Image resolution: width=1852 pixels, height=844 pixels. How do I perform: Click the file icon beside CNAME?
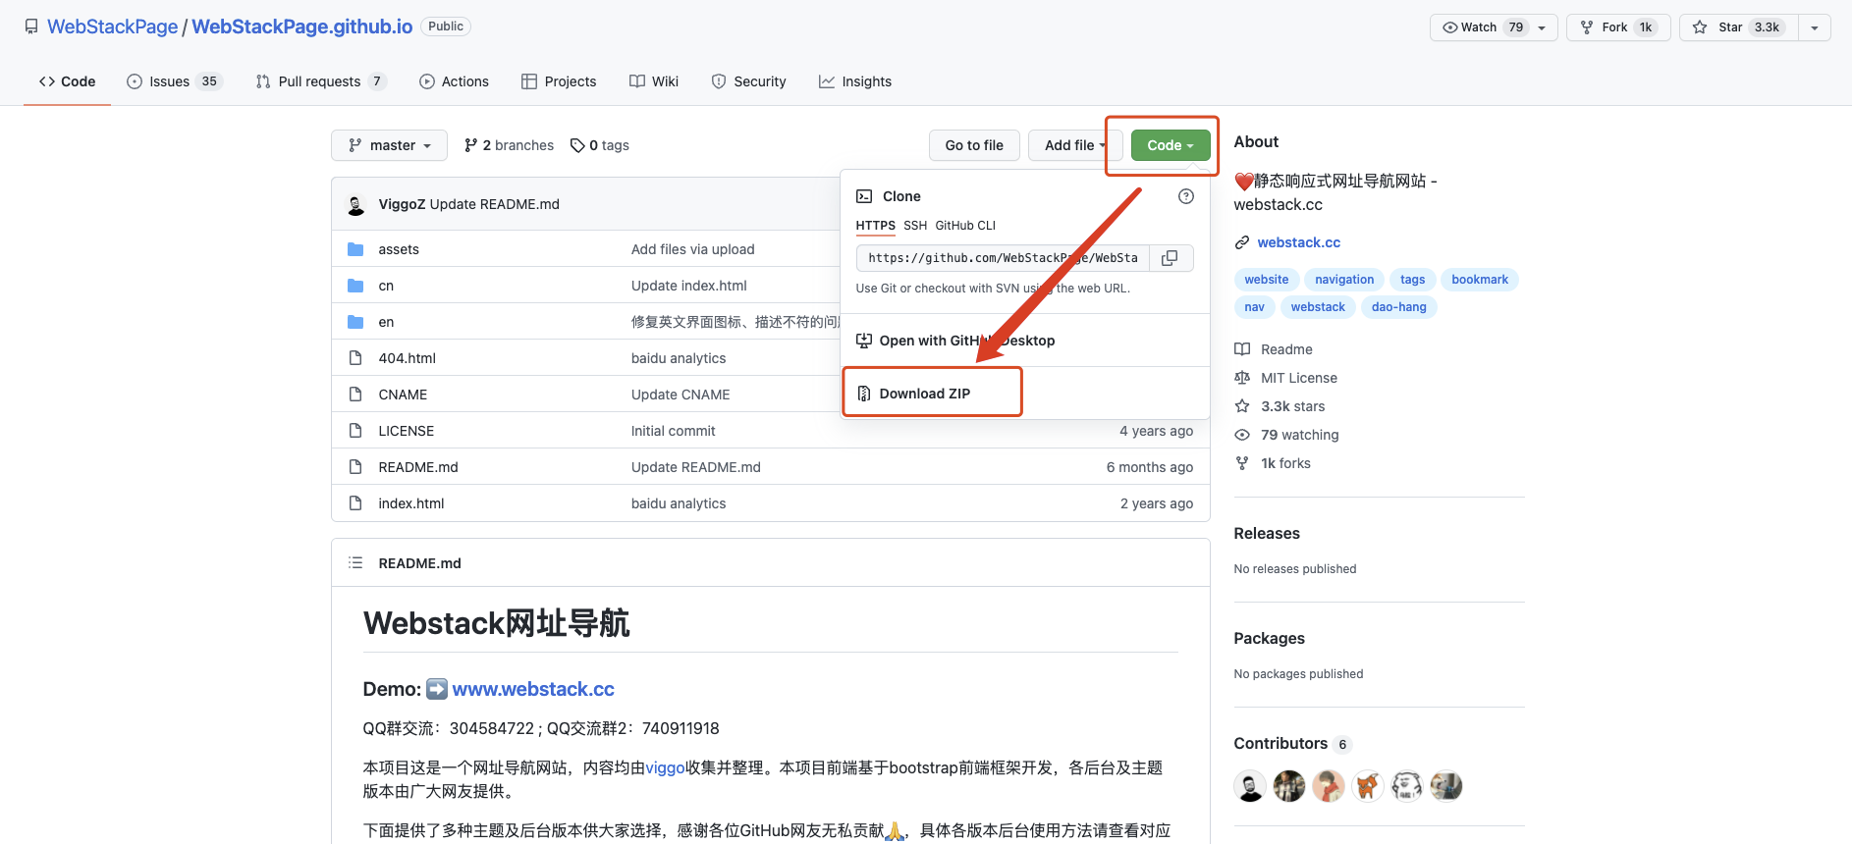point(355,395)
